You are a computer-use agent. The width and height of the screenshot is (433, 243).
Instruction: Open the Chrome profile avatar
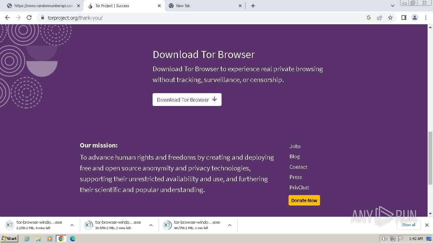coord(415,18)
